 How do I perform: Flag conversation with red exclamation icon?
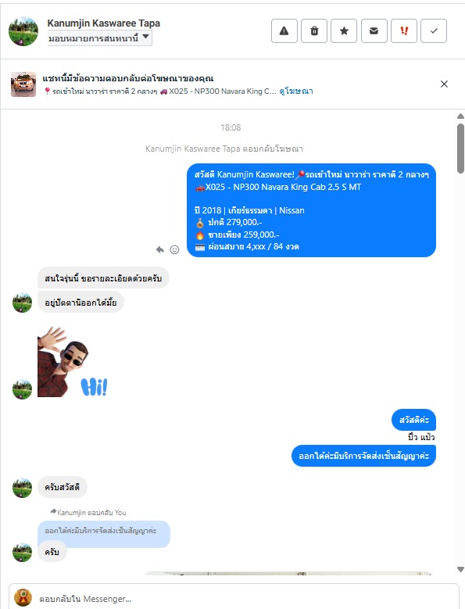pyautogui.click(x=404, y=30)
